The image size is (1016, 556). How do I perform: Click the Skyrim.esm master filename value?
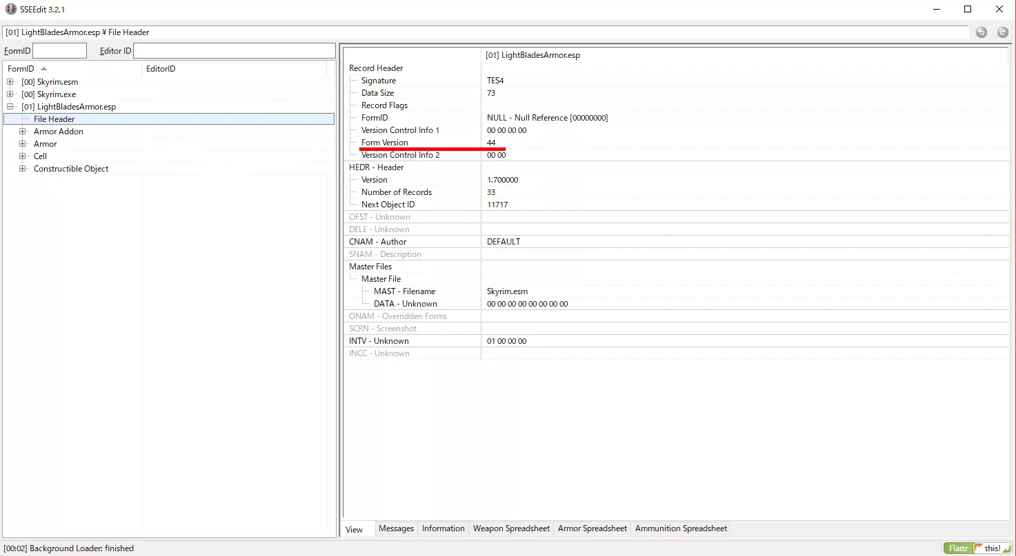pyautogui.click(x=508, y=291)
